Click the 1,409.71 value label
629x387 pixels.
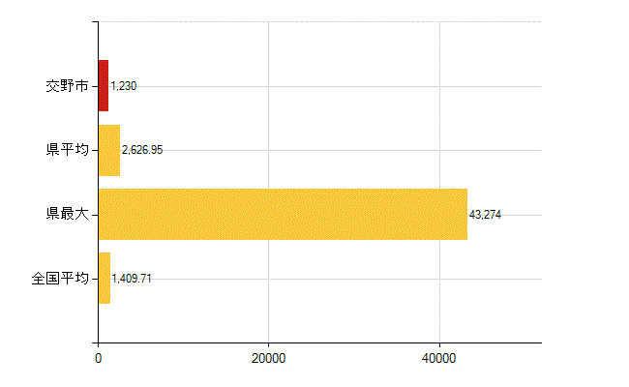132,279
